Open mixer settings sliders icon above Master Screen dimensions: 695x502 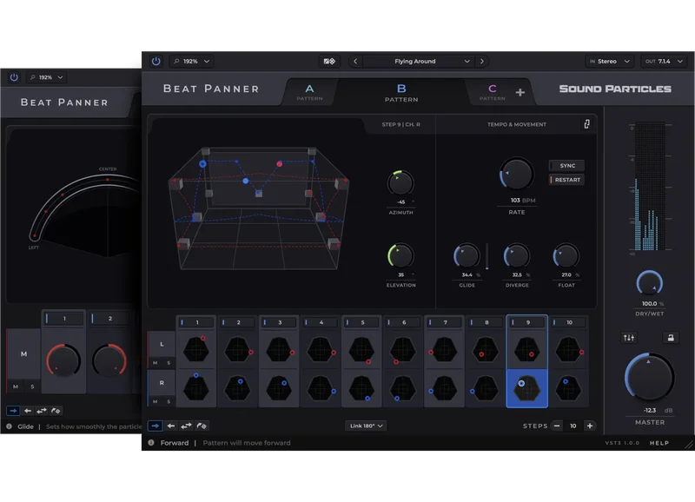point(628,338)
